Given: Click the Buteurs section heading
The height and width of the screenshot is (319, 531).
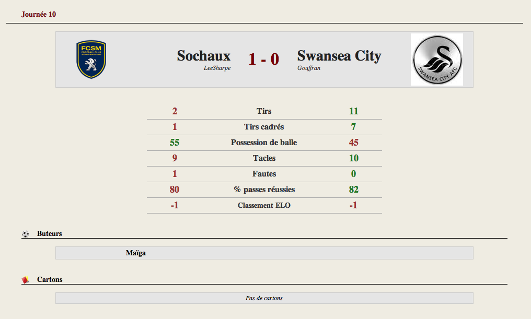Looking at the screenshot, I should tap(50, 234).
